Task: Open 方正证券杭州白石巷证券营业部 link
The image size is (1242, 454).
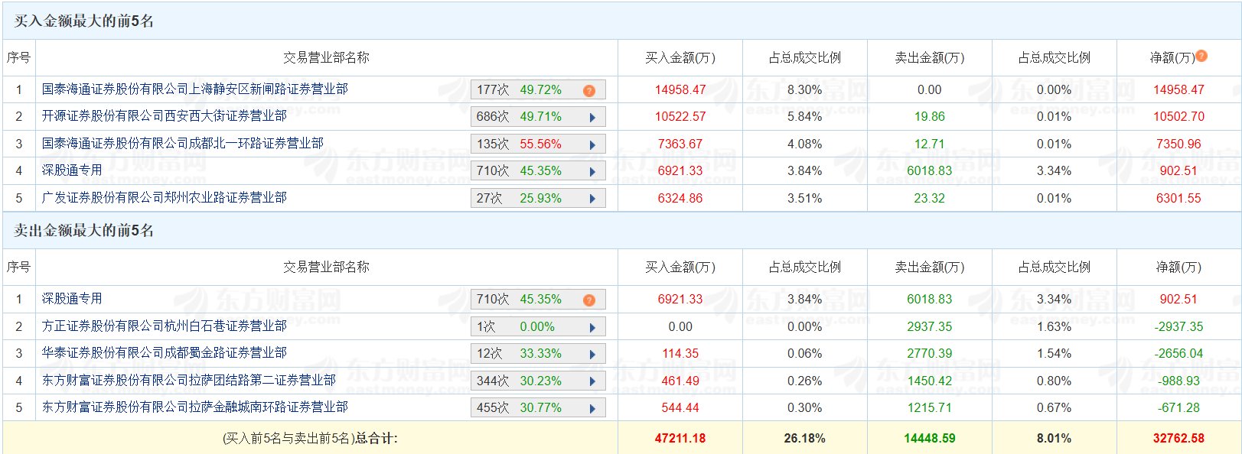Action: 164,326
